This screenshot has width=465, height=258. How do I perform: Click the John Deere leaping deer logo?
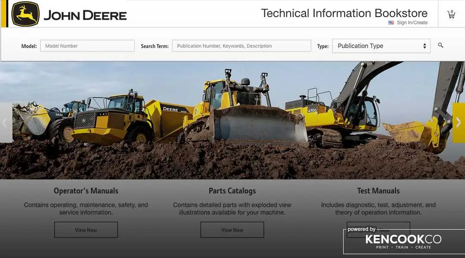(25, 14)
